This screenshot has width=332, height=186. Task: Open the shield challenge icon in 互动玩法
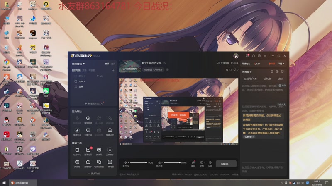(x=88, y=120)
